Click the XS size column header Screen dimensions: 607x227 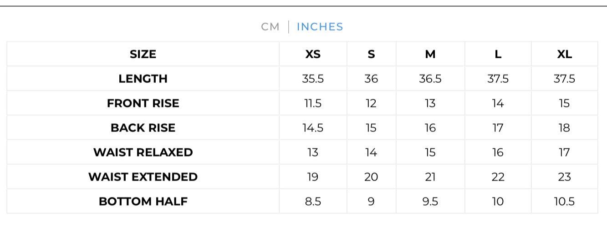pyautogui.click(x=313, y=54)
